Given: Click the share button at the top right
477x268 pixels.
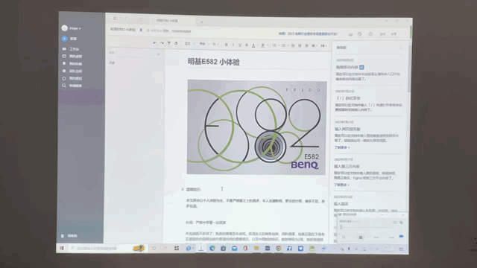Looking at the screenshot, I should pos(394,34).
